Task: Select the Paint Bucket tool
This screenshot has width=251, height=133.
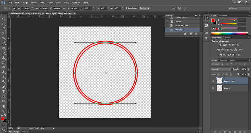Action: (3, 72)
